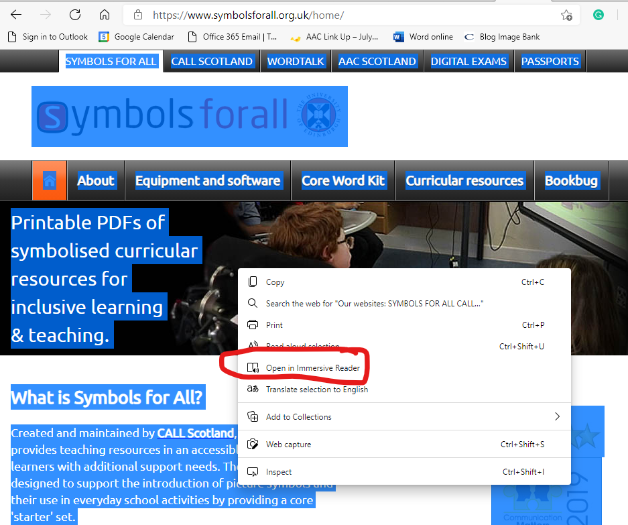
Task: Choose Web capture in the context menu
Action: [x=404, y=445]
